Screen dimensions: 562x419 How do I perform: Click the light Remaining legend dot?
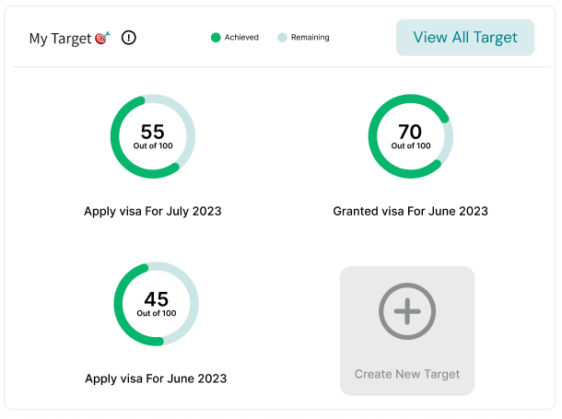point(282,38)
